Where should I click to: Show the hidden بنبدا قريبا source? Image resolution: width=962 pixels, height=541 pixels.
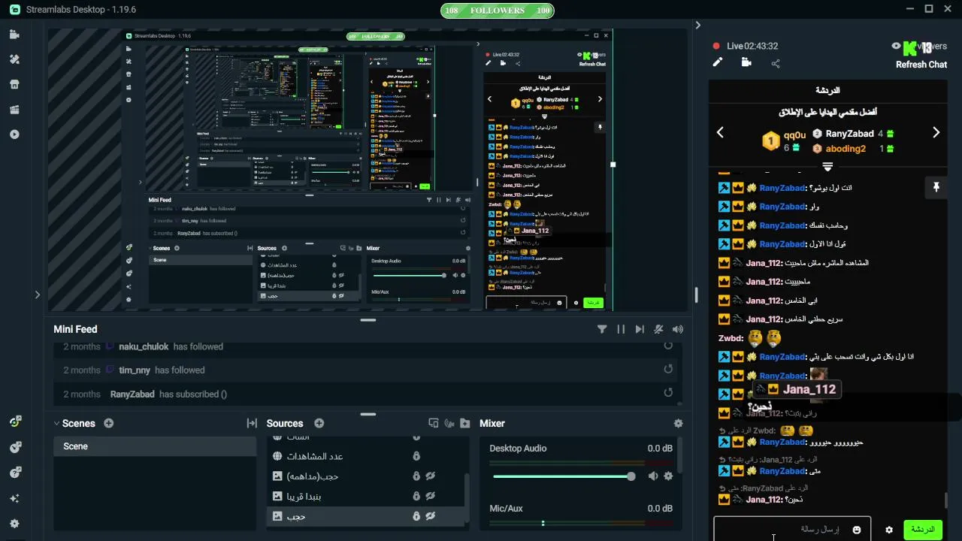tap(431, 497)
